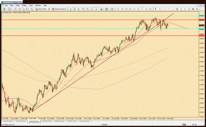
Task: Select the Equidistant Channel tool
Action: coord(177,9)
